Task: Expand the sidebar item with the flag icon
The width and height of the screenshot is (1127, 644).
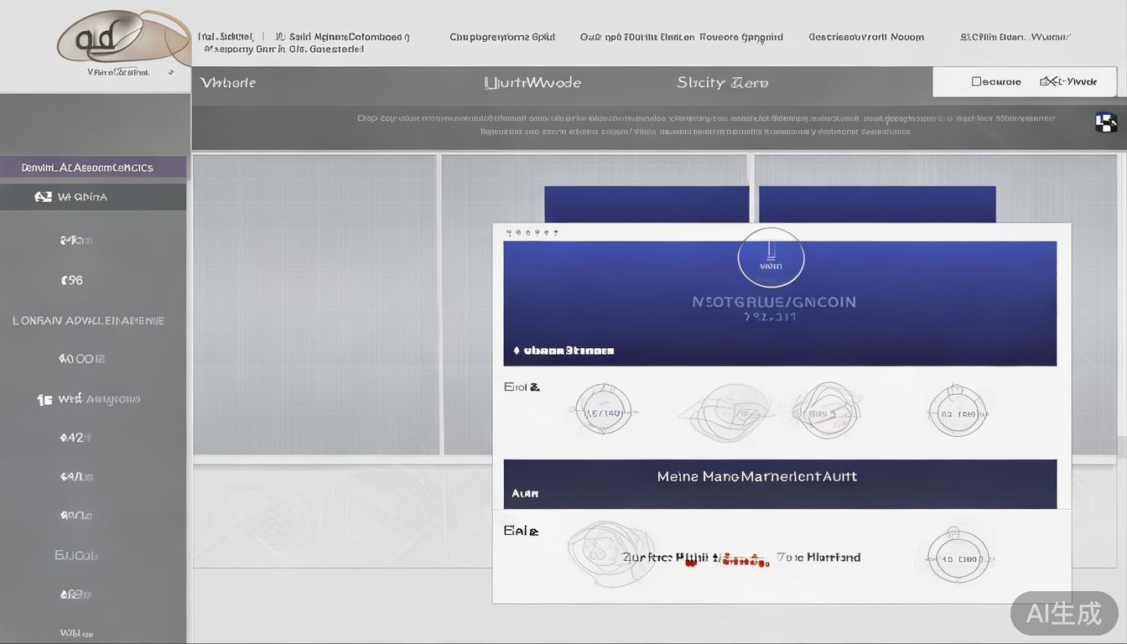Action: coord(44,399)
